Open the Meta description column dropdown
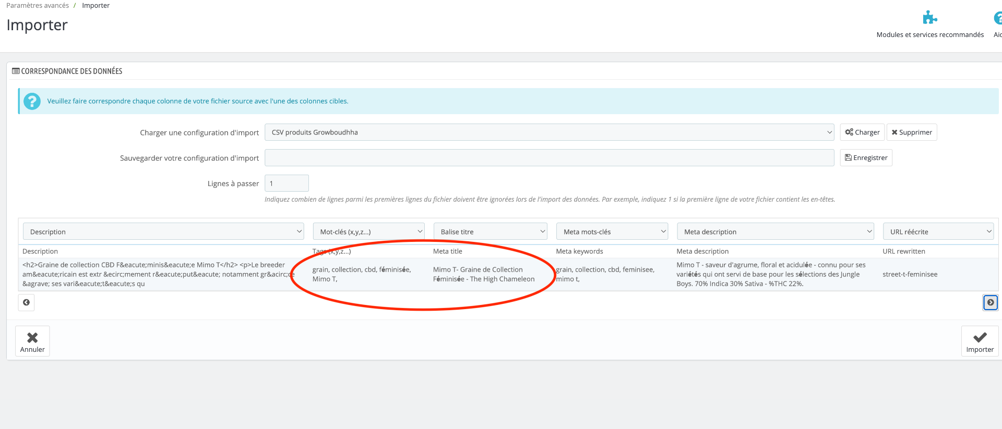 [776, 231]
